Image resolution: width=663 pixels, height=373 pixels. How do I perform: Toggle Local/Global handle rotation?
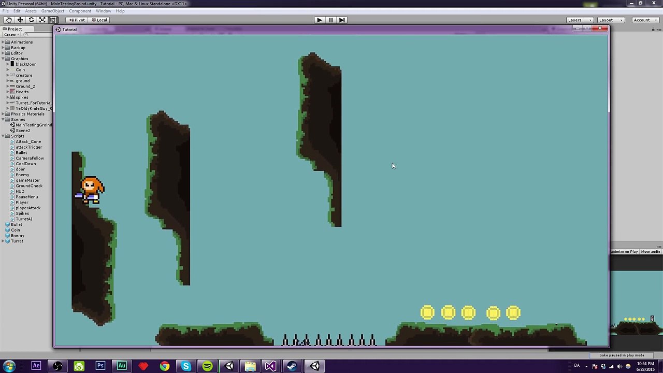tap(98, 20)
